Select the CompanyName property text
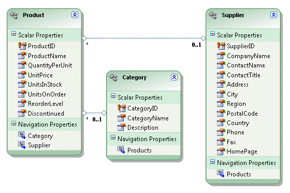 tap(249, 56)
